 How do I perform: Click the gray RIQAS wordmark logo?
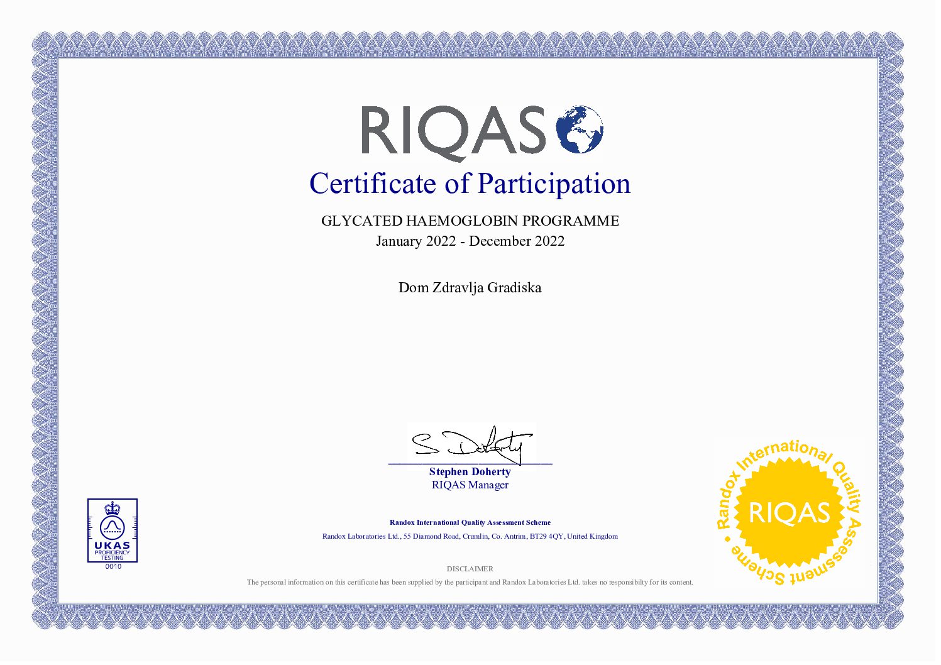[453, 131]
